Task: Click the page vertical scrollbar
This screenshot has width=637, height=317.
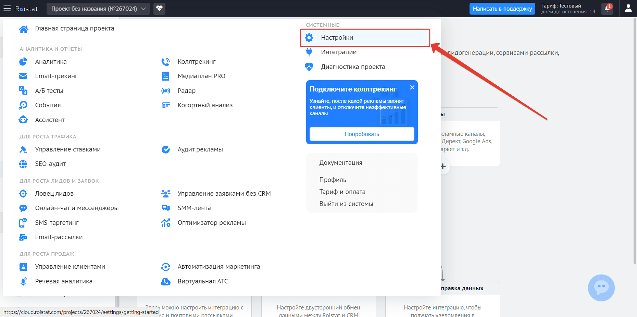Action: tap(635, 141)
